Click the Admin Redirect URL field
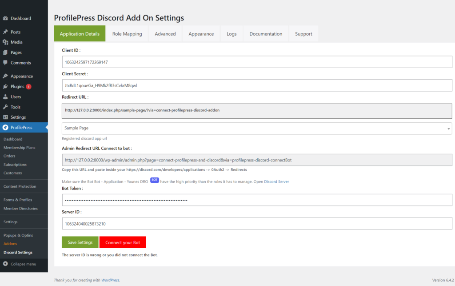Screen dimensions: 455x286 coord(257,160)
